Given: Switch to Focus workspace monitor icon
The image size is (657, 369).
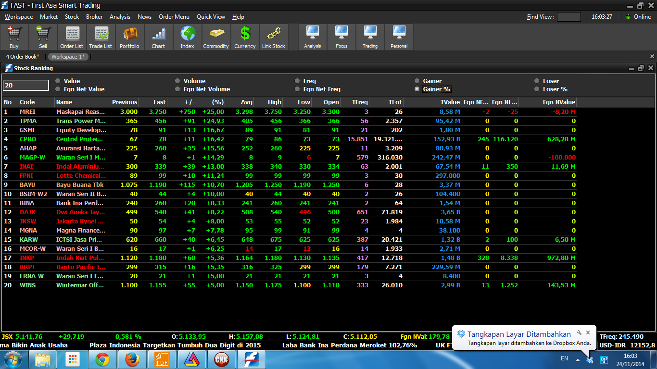Looking at the screenshot, I should coord(341,37).
